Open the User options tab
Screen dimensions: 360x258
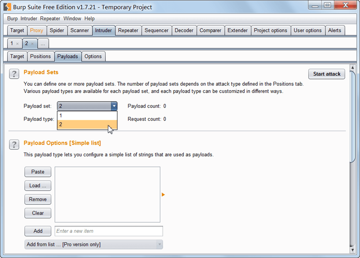[308, 30]
